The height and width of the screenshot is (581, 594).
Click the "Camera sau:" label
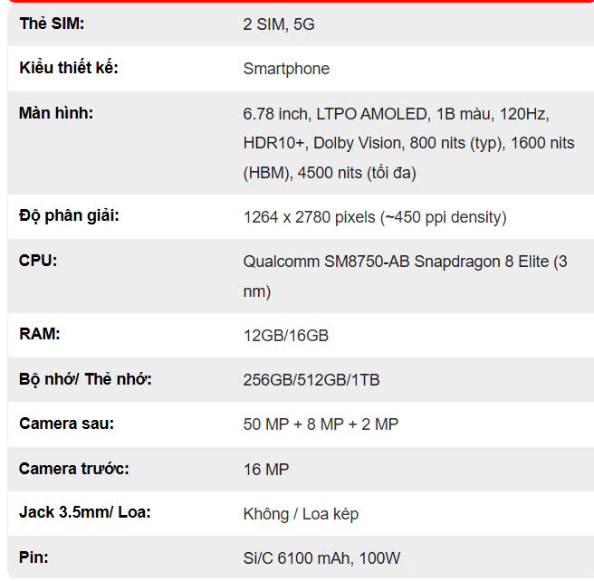(x=66, y=424)
